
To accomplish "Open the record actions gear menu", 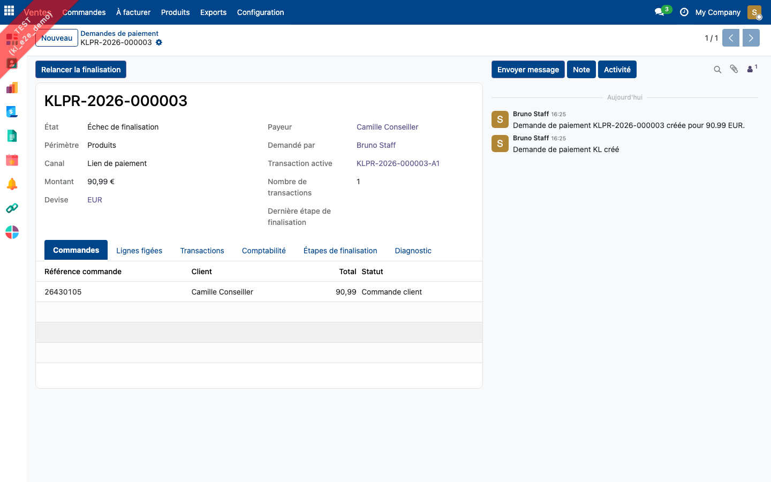I will click(x=159, y=42).
